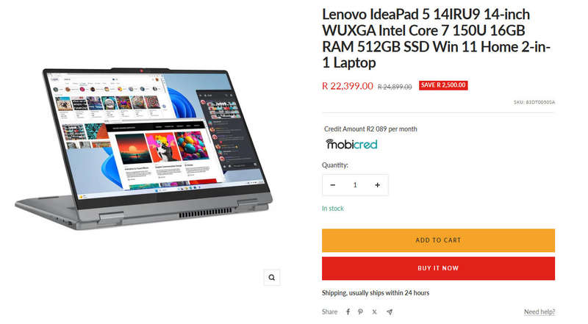Click the image zoom magnifier icon
Screen dimensions: 588x324
[271, 278]
